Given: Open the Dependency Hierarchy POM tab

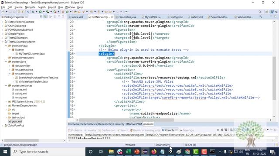Looking at the screenshot, I should click(111, 124).
